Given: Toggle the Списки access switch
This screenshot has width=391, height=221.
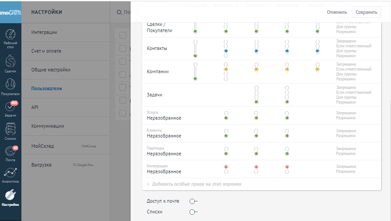Looking at the screenshot, I should [x=193, y=212].
